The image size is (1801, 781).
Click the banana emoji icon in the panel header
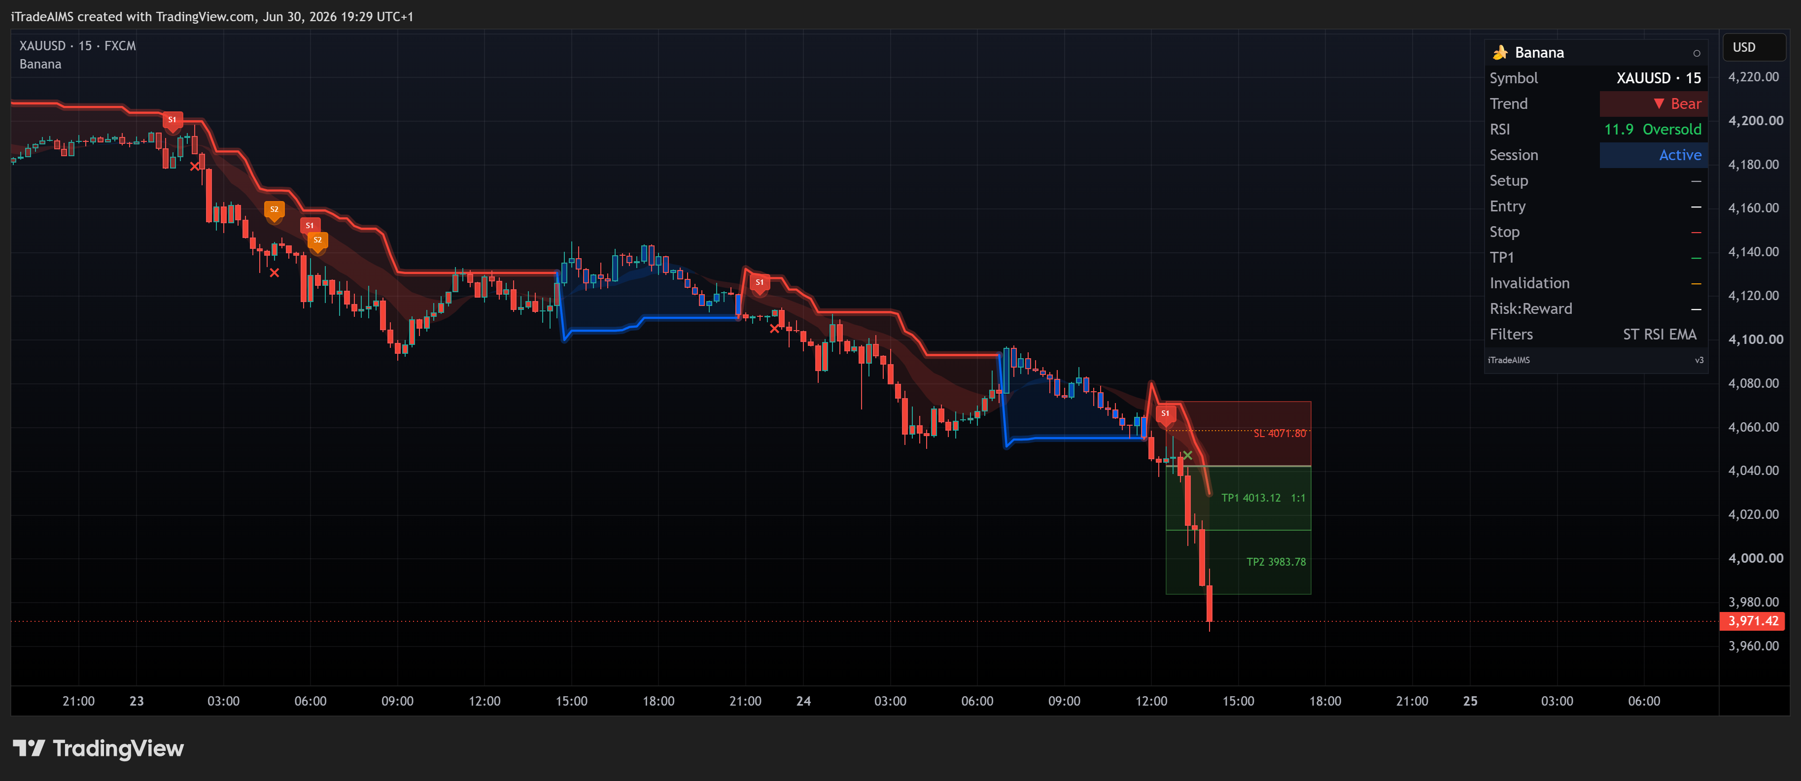point(1500,52)
